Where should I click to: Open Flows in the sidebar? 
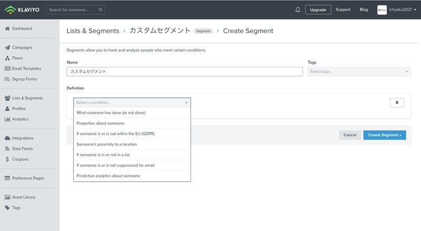[17, 58]
